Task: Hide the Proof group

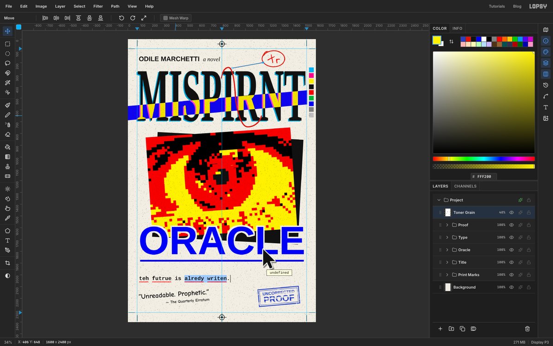Action: tap(511, 225)
